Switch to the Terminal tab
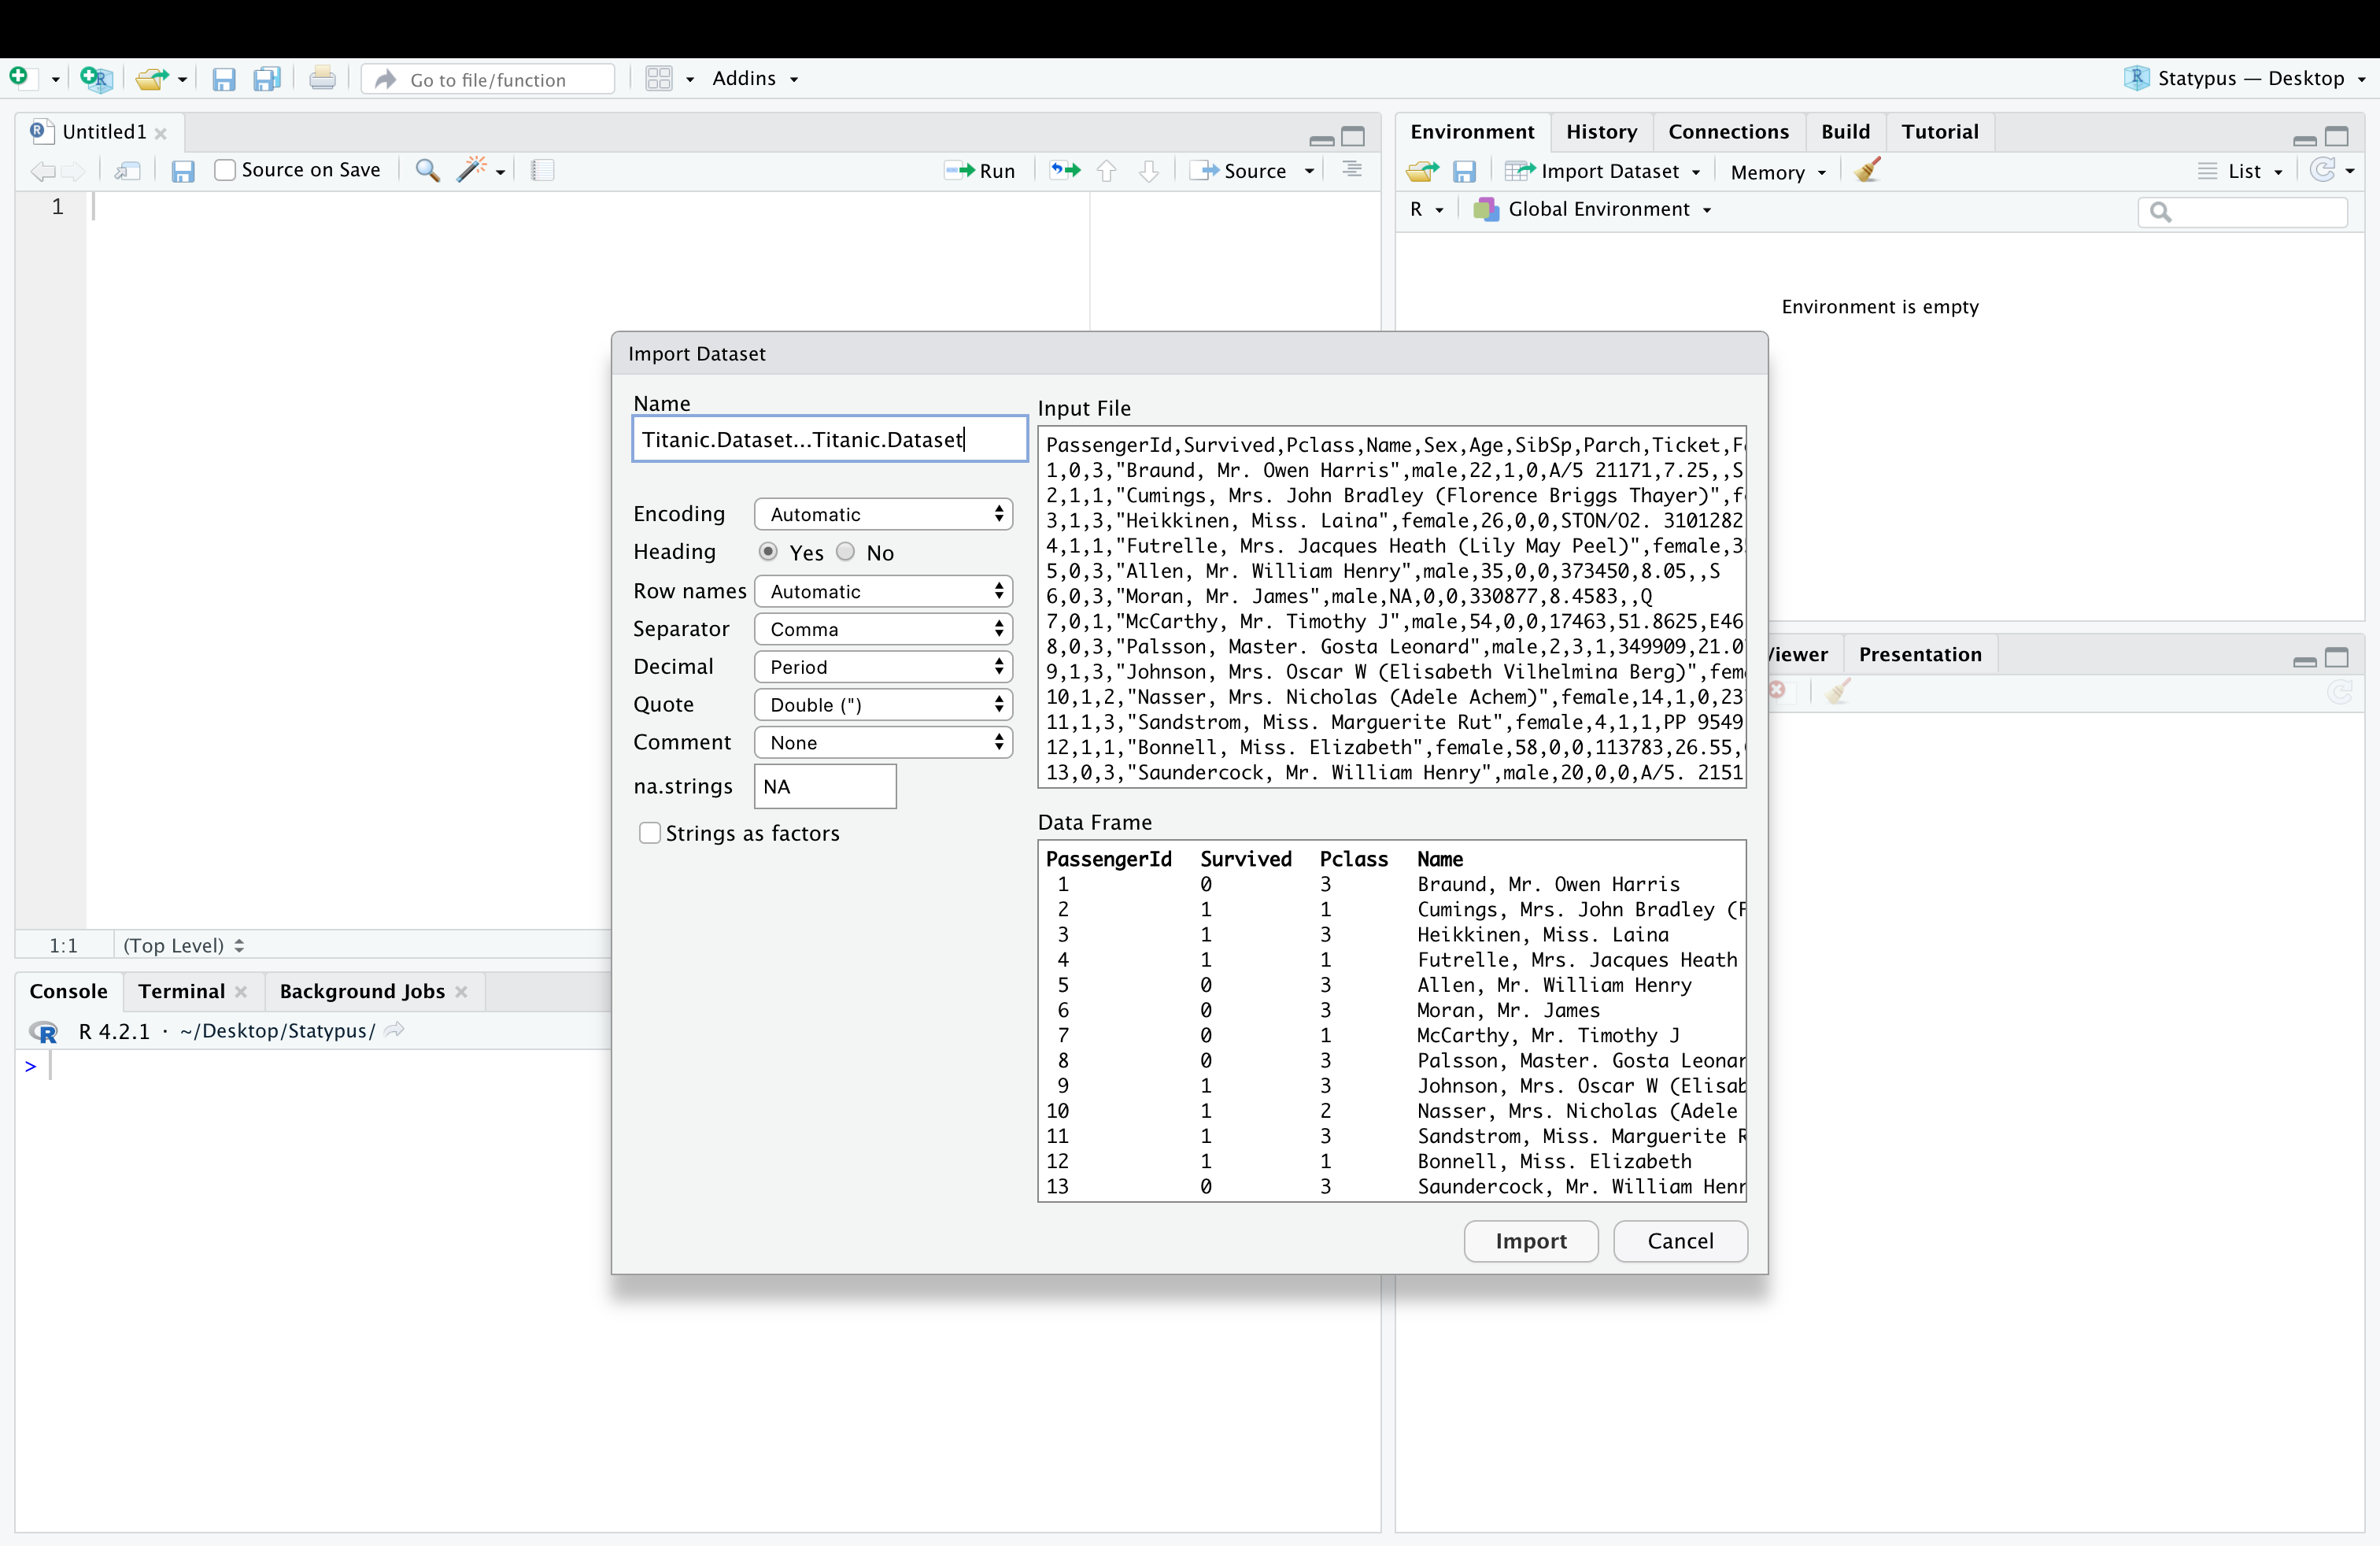The image size is (2380, 1546). [x=181, y=991]
